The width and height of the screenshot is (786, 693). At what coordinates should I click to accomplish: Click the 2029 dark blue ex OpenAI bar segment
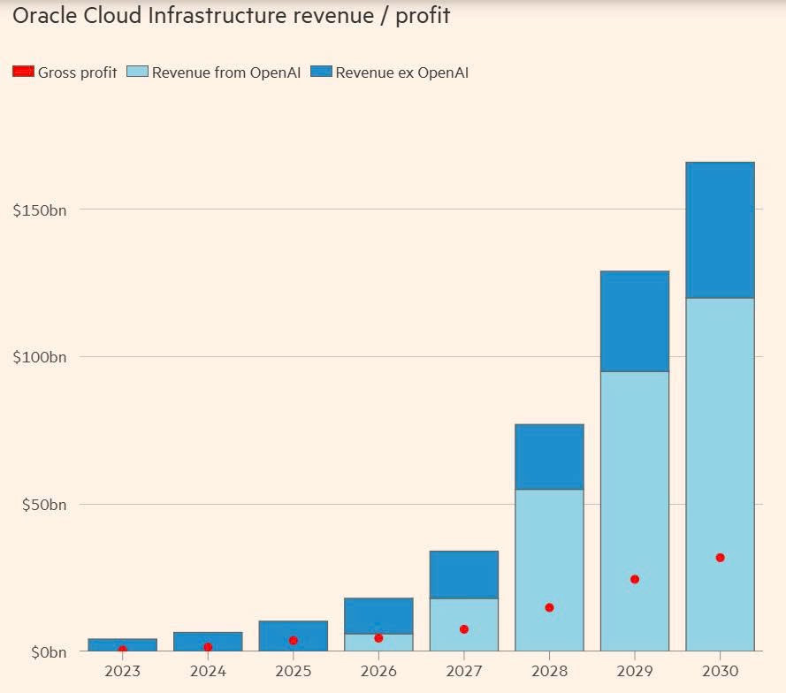tap(635, 321)
